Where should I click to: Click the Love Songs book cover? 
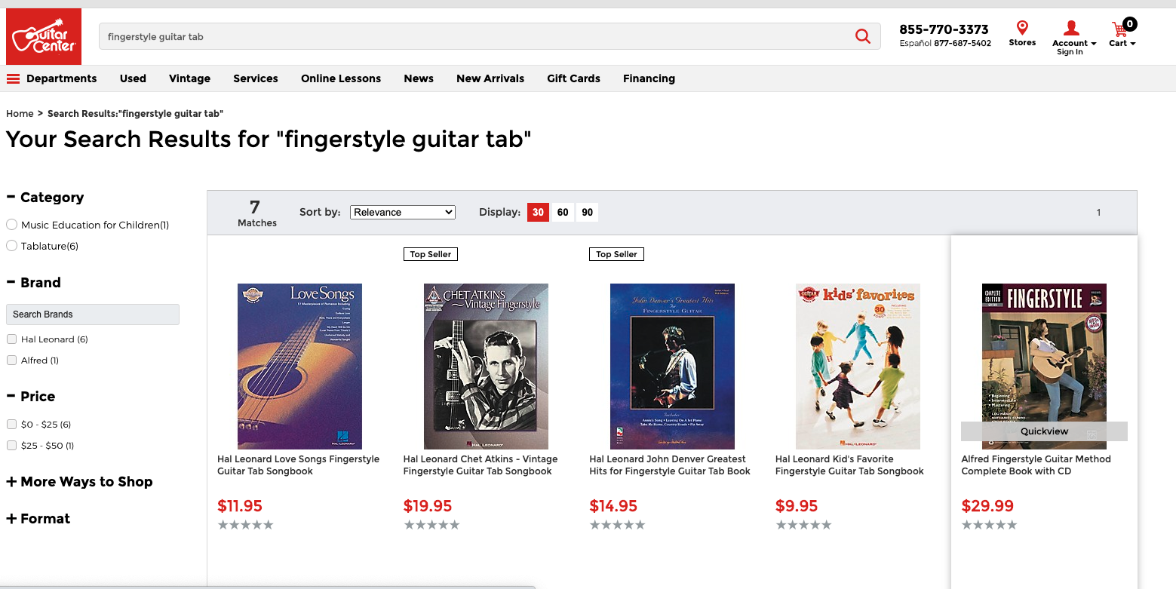pyautogui.click(x=299, y=367)
